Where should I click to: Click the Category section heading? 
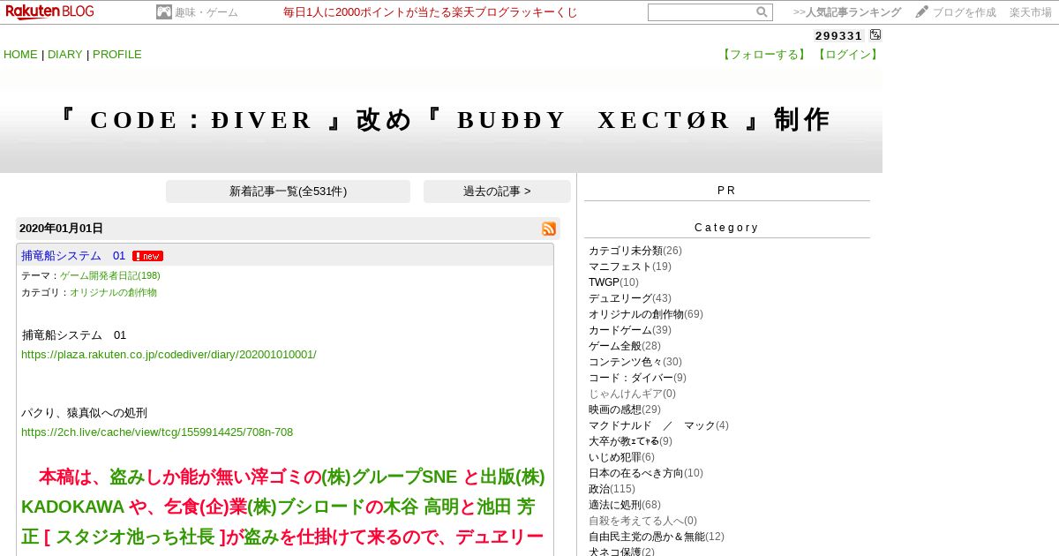pos(726,228)
